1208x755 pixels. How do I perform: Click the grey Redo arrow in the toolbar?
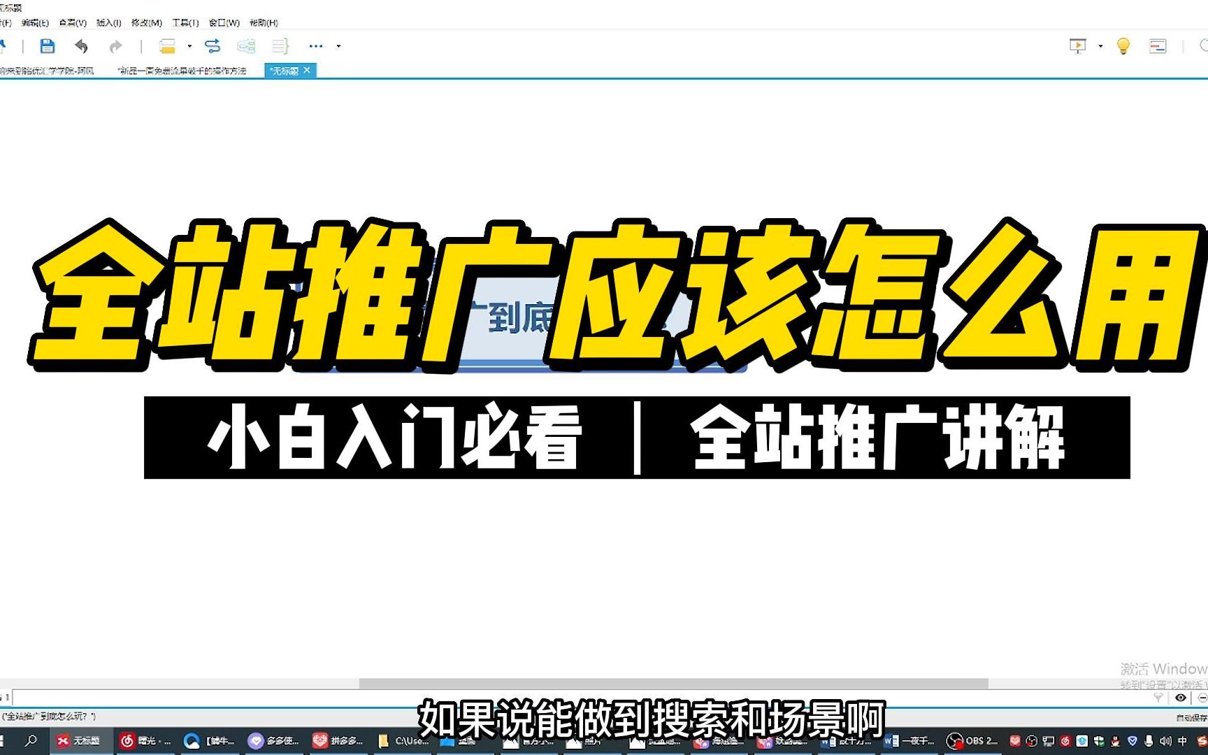pyautogui.click(x=115, y=46)
